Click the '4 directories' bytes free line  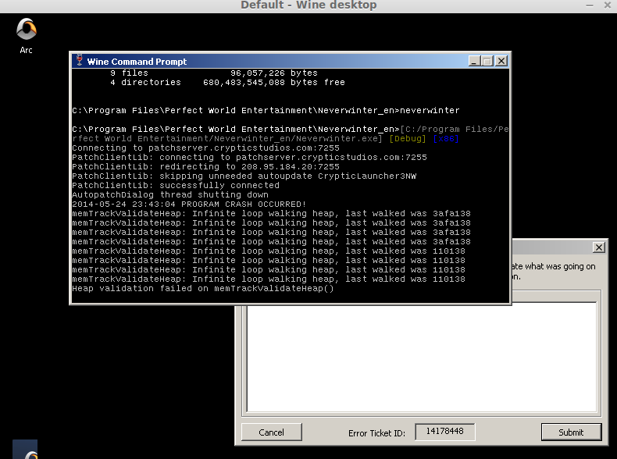(227, 82)
